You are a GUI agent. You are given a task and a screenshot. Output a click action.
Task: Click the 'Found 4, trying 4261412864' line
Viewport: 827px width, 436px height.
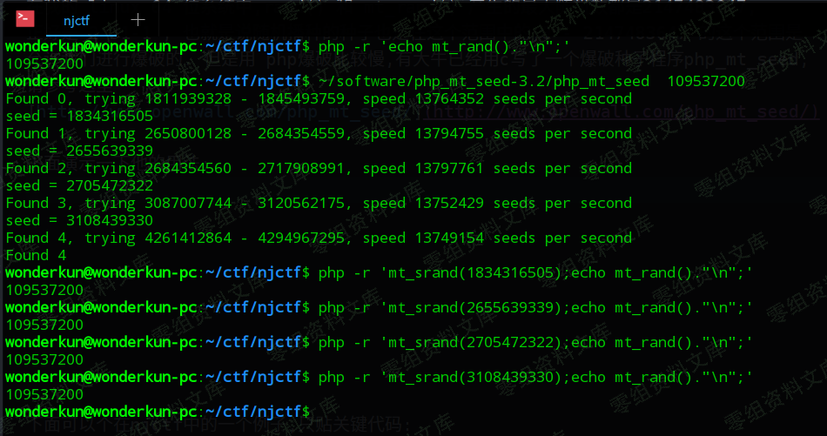[319, 238]
